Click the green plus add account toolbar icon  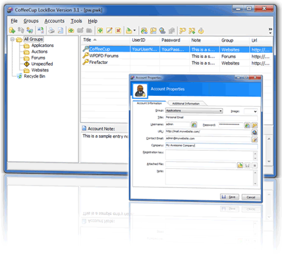pos(100,31)
